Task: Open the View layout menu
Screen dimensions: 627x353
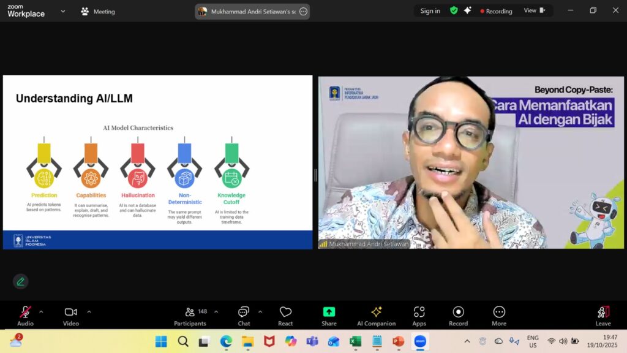Action: (x=533, y=10)
